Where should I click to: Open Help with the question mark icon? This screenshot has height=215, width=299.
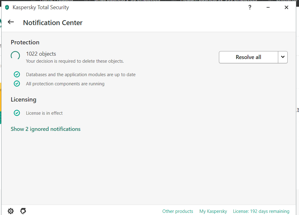pyautogui.click(x=250, y=7)
